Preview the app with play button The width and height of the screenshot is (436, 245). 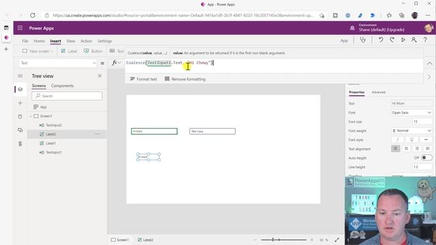[403, 40]
